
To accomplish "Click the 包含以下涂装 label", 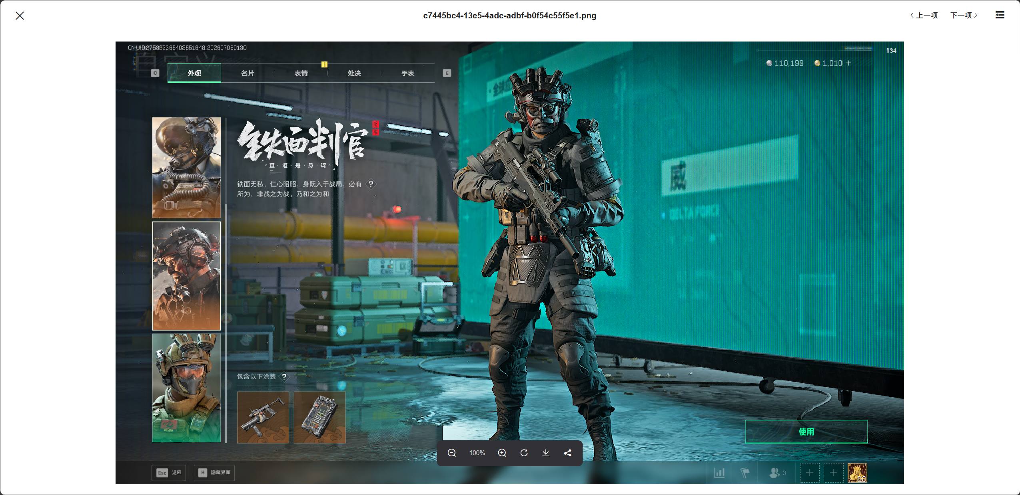I will point(256,376).
